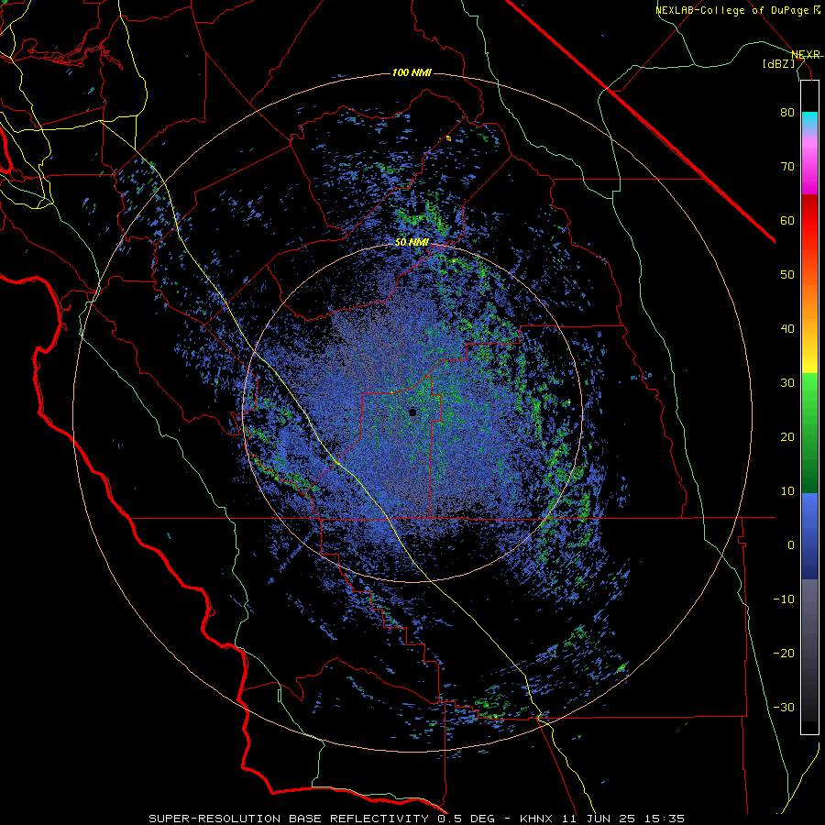Click the -20 dBZ scale label
This screenshot has height=825, width=825.
click(784, 653)
